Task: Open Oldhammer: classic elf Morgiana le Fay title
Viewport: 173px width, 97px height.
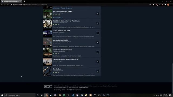Action: [x=66, y=59]
